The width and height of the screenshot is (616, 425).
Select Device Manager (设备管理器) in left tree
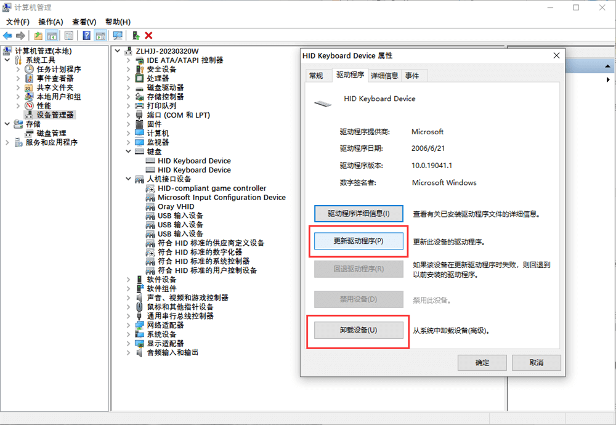[x=55, y=115]
